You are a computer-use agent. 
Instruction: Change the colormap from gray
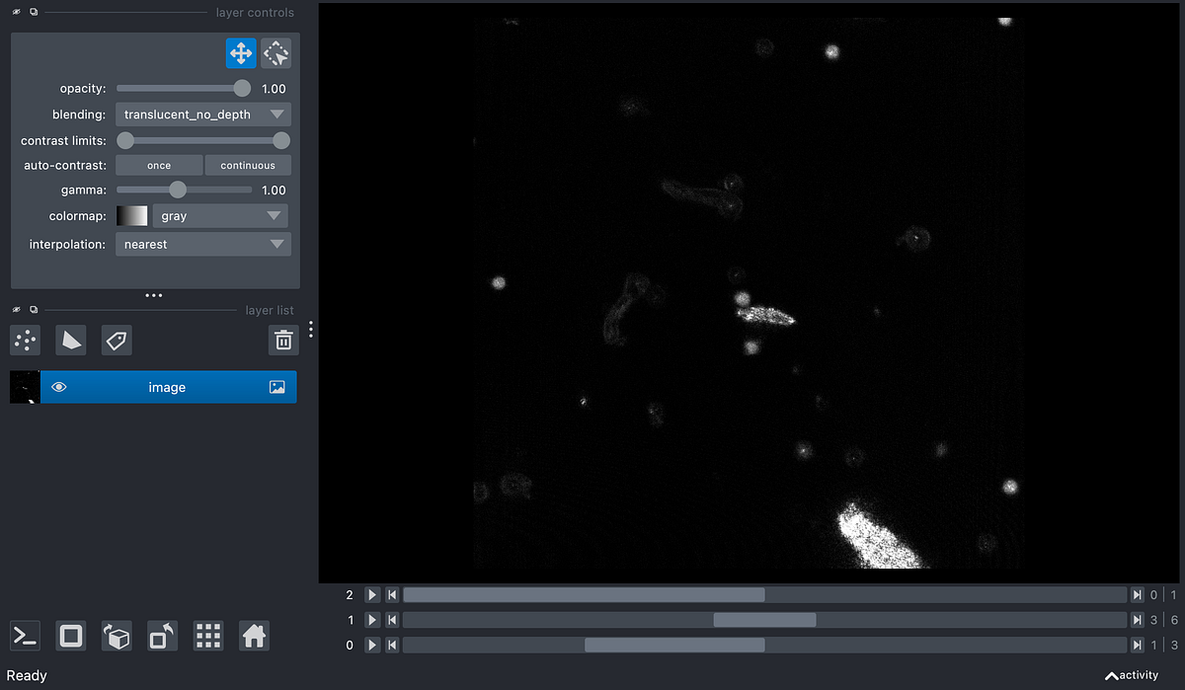(x=219, y=215)
